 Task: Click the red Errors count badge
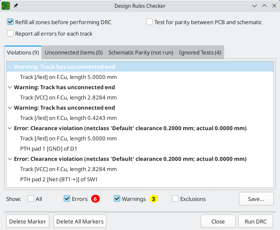tap(95, 199)
